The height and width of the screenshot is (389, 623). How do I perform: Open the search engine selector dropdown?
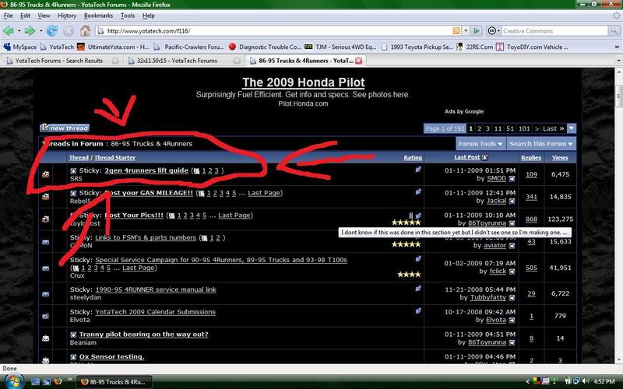point(494,30)
